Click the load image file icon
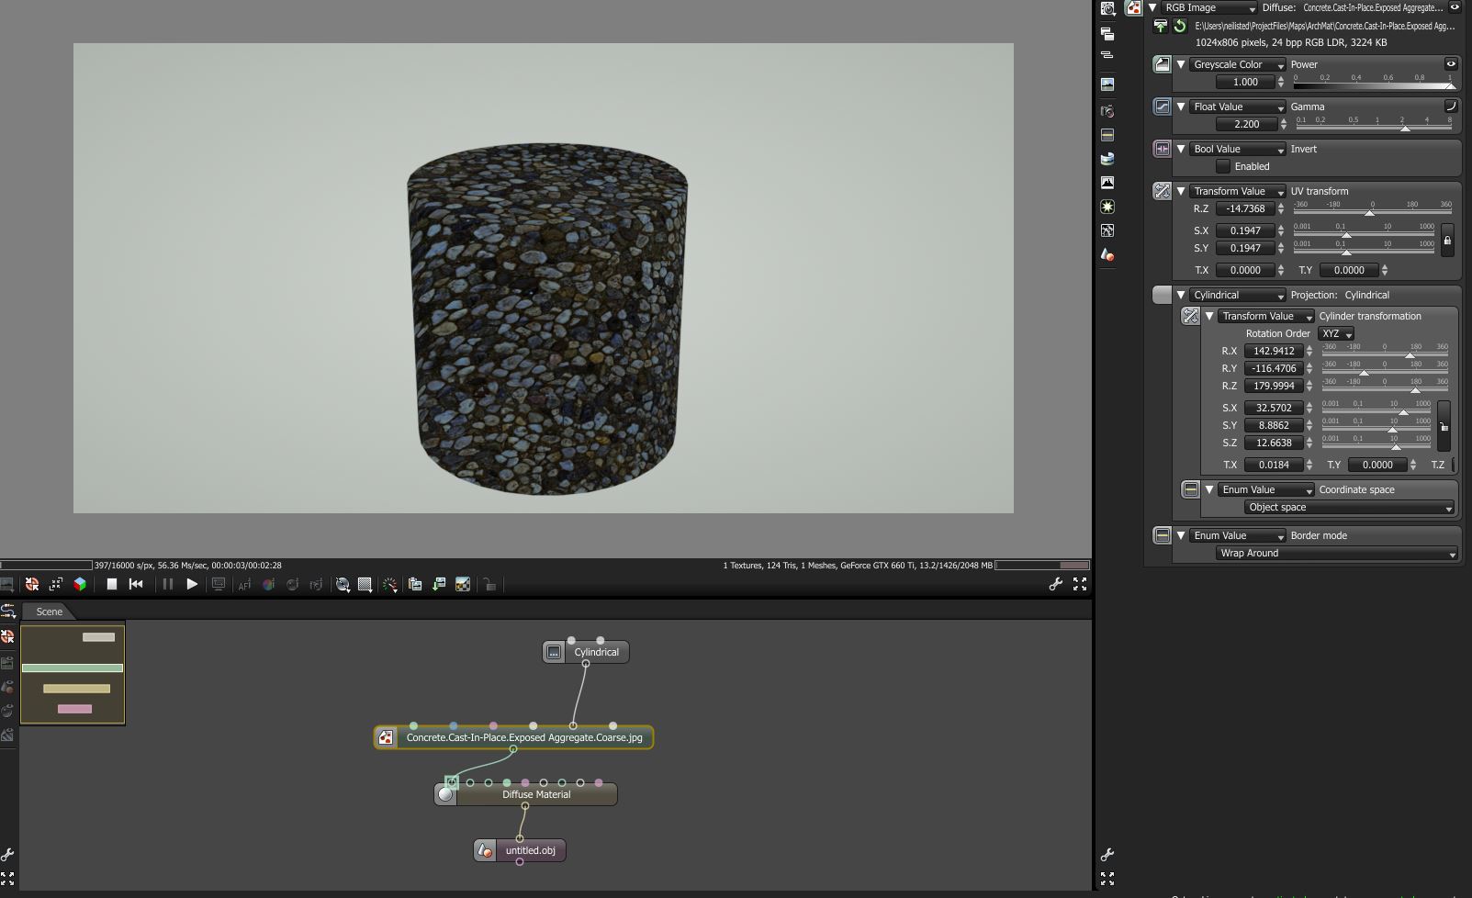Image resolution: width=1472 pixels, height=898 pixels. 1161,27
